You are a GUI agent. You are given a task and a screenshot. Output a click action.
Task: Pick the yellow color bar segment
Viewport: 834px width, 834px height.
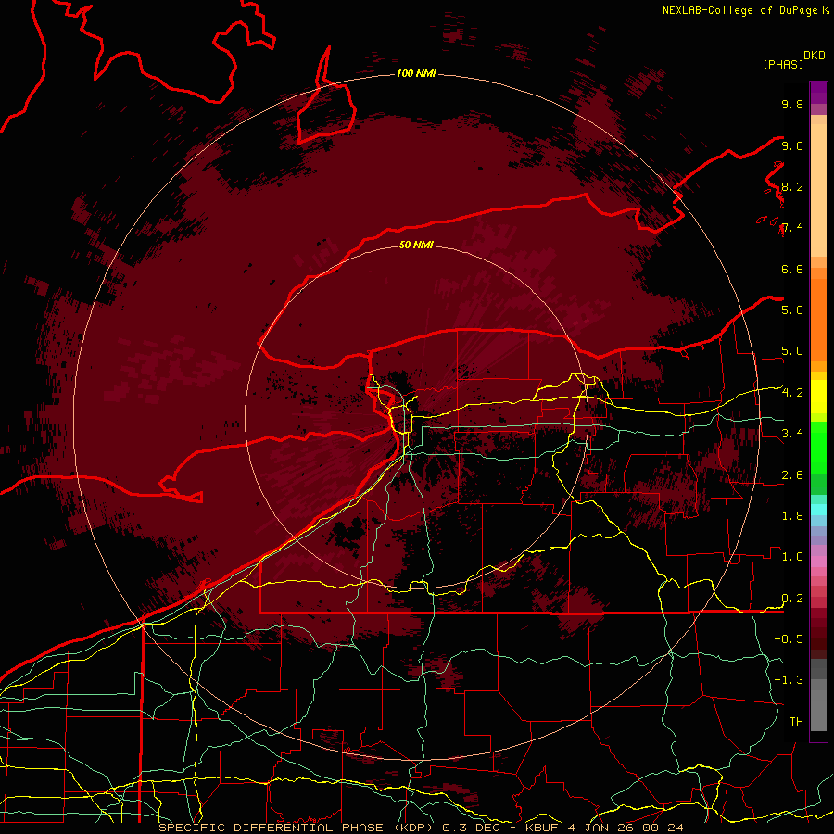click(818, 397)
